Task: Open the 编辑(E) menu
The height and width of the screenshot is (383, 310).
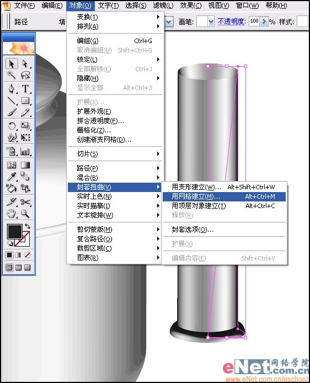Action: (52, 6)
